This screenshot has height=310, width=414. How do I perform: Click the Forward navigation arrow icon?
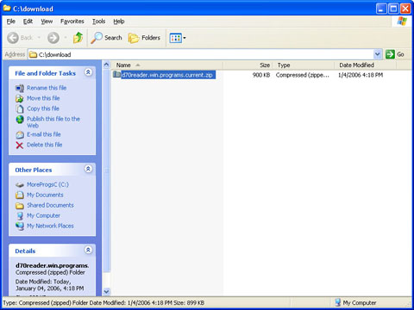coord(53,38)
